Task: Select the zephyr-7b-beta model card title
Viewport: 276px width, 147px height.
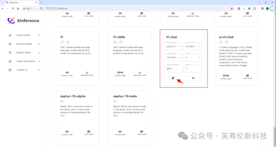Action: tap(125, 96)
